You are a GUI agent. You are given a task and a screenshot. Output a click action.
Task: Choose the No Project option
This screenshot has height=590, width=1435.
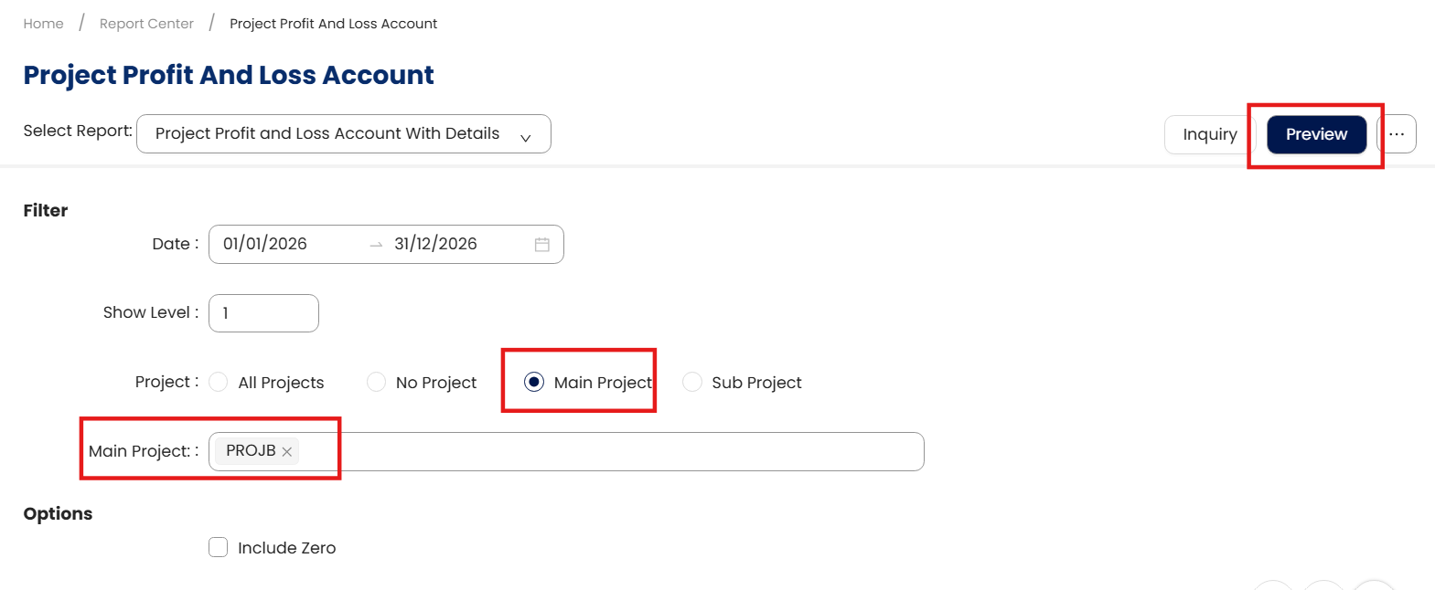(x=376, y=382)
